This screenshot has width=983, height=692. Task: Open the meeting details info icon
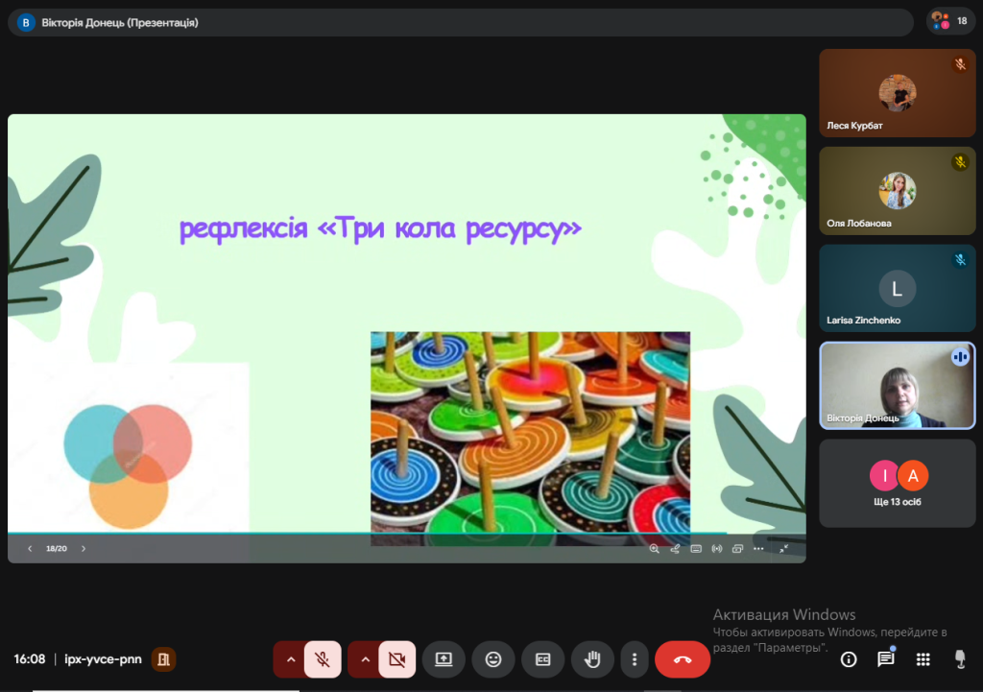pos(849,659)
